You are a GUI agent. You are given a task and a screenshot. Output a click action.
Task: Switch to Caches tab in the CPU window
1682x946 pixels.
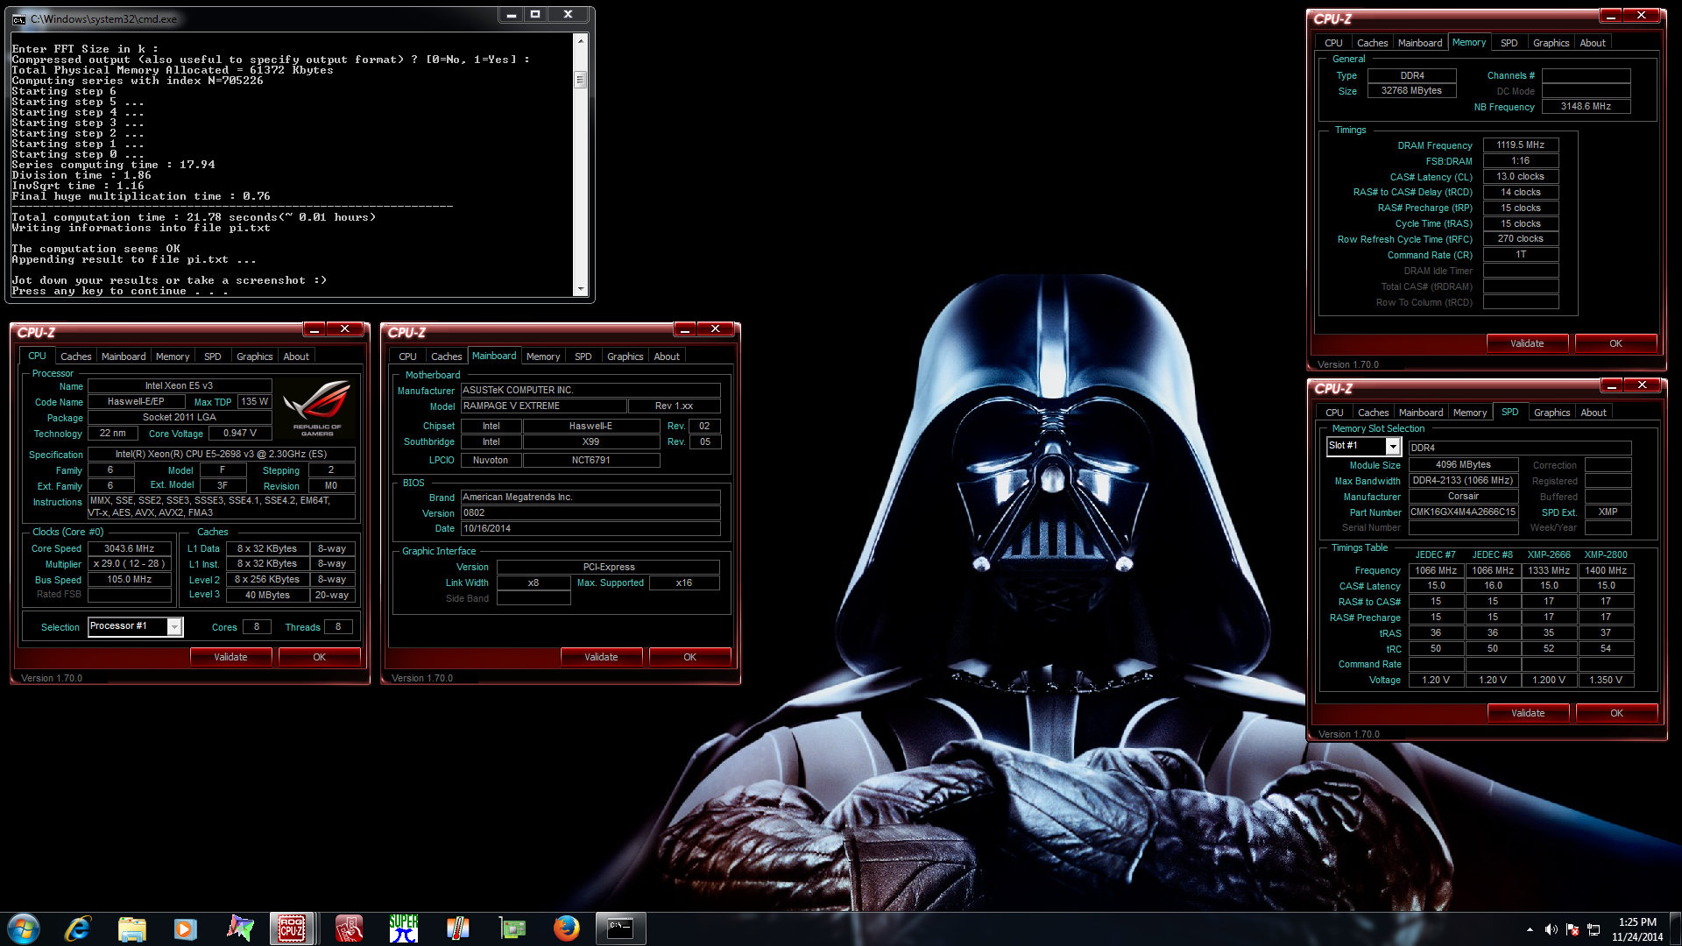(x=75, y=357)
